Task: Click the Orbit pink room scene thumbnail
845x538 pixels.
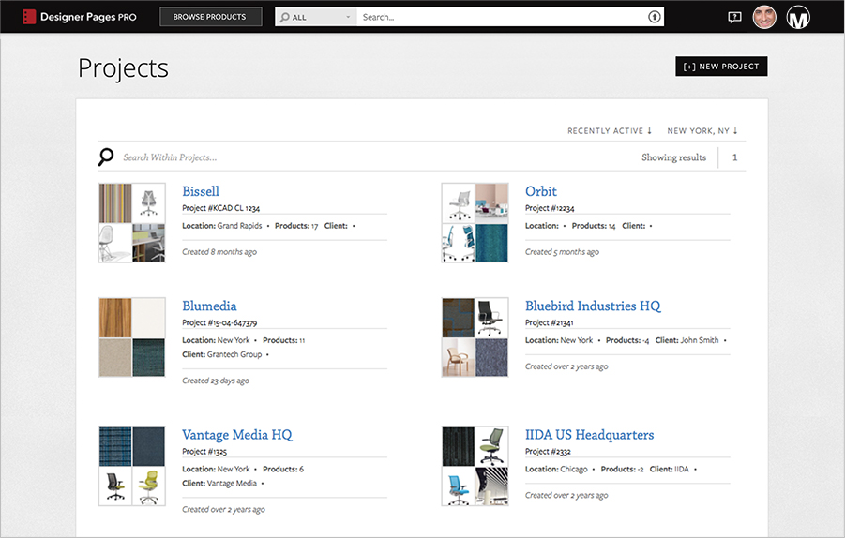Action: point(491,203)
